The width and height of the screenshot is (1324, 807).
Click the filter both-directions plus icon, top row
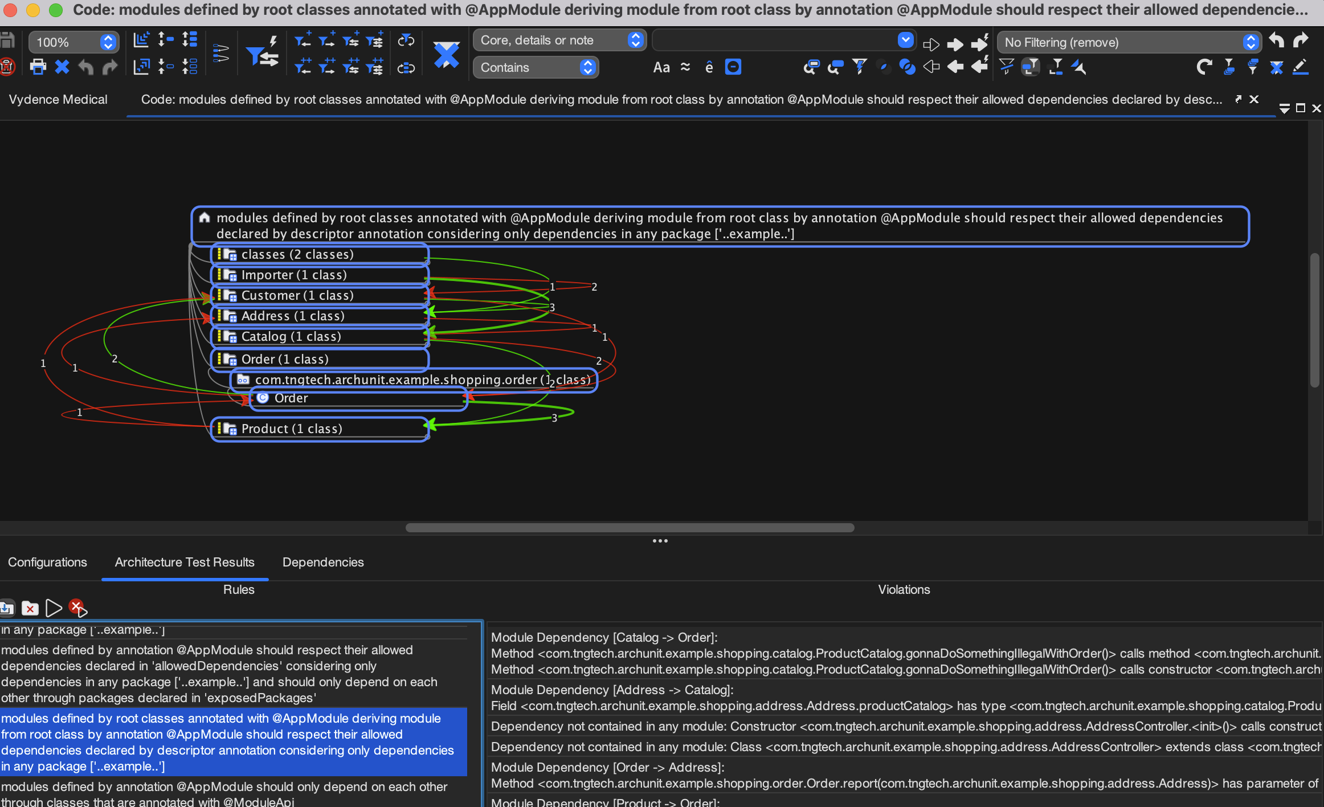[x=351, y=40]
